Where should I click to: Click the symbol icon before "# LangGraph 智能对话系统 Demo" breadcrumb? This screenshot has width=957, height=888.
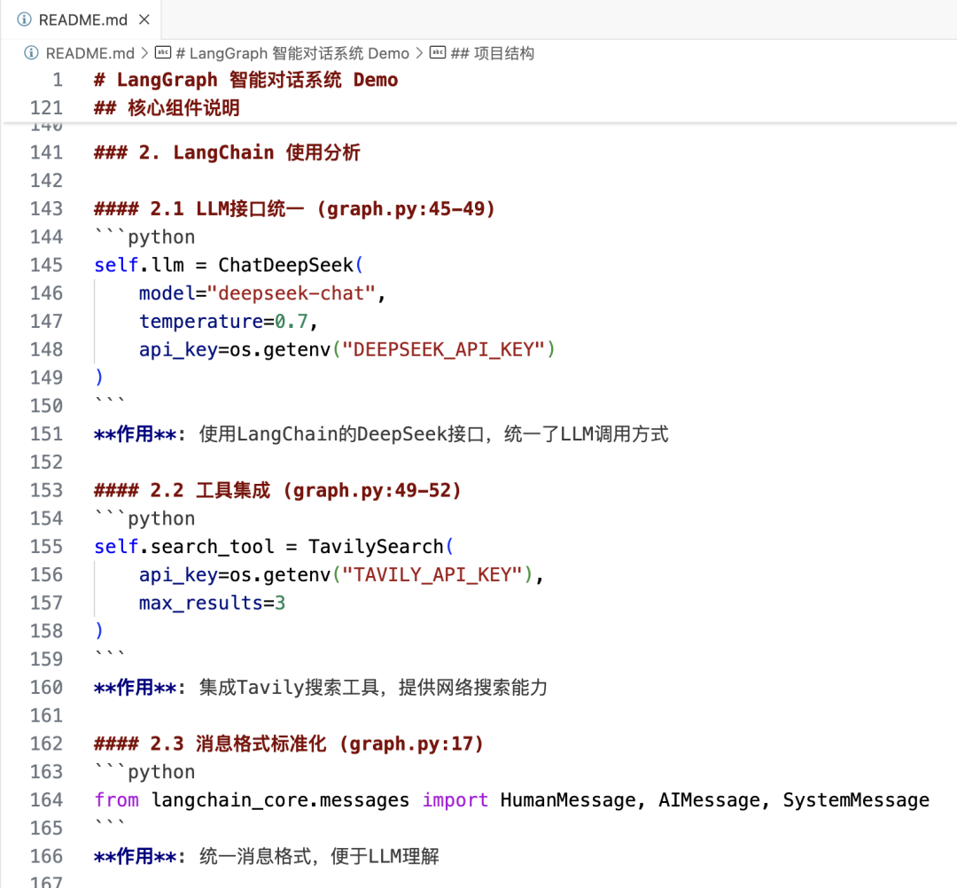(x=162, y=53)
